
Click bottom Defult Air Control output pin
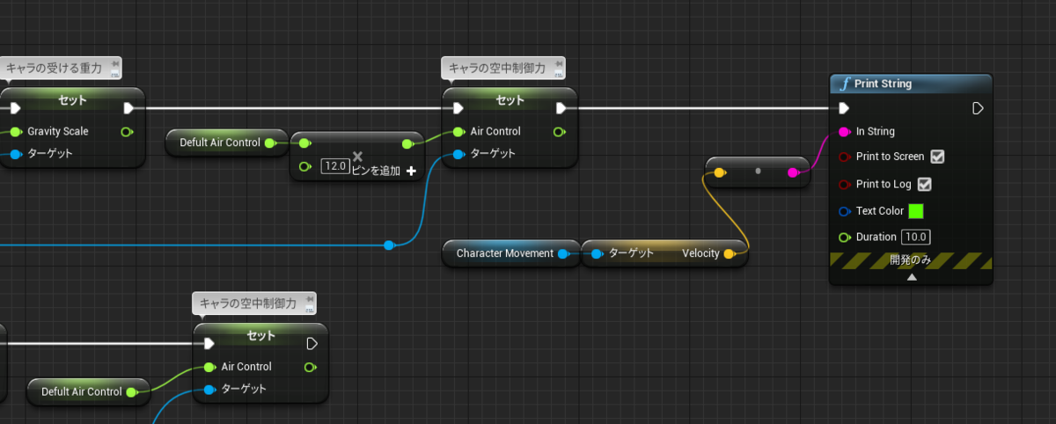click(131, 391)
